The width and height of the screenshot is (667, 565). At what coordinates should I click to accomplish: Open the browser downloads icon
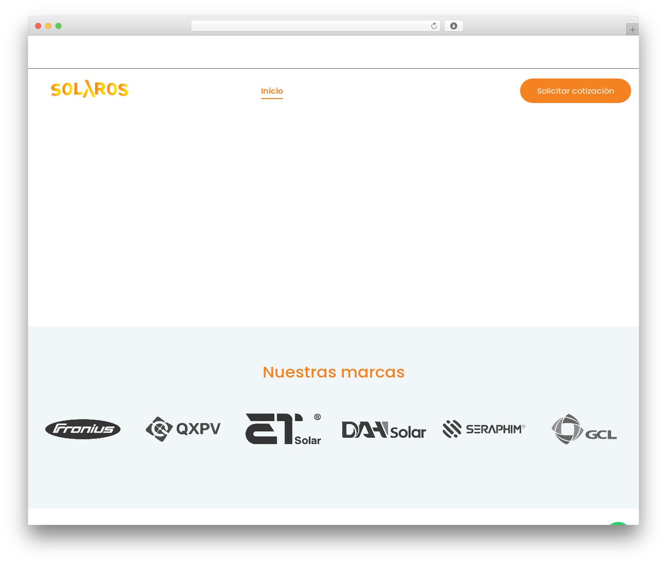click(x=453, y=26)
